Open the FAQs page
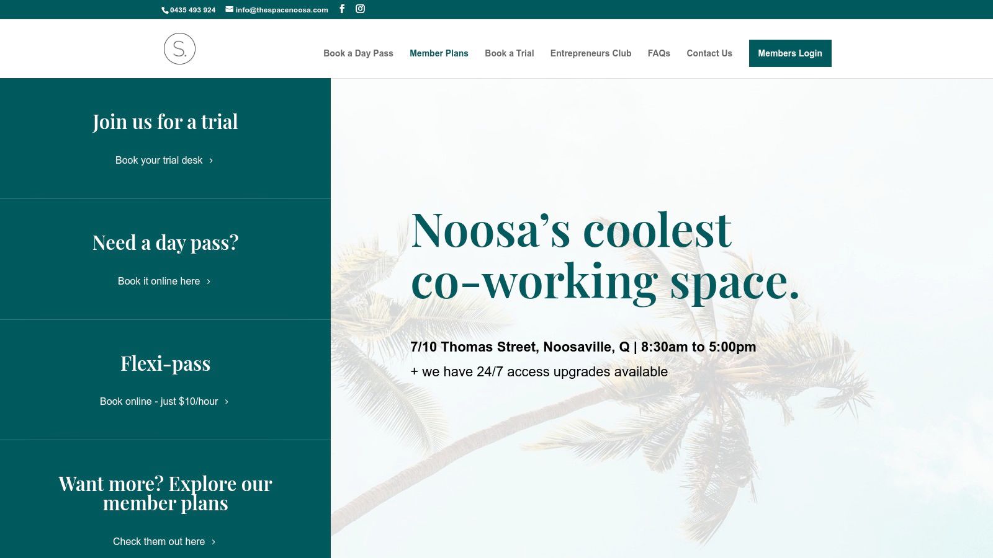 tap(658, 53)
